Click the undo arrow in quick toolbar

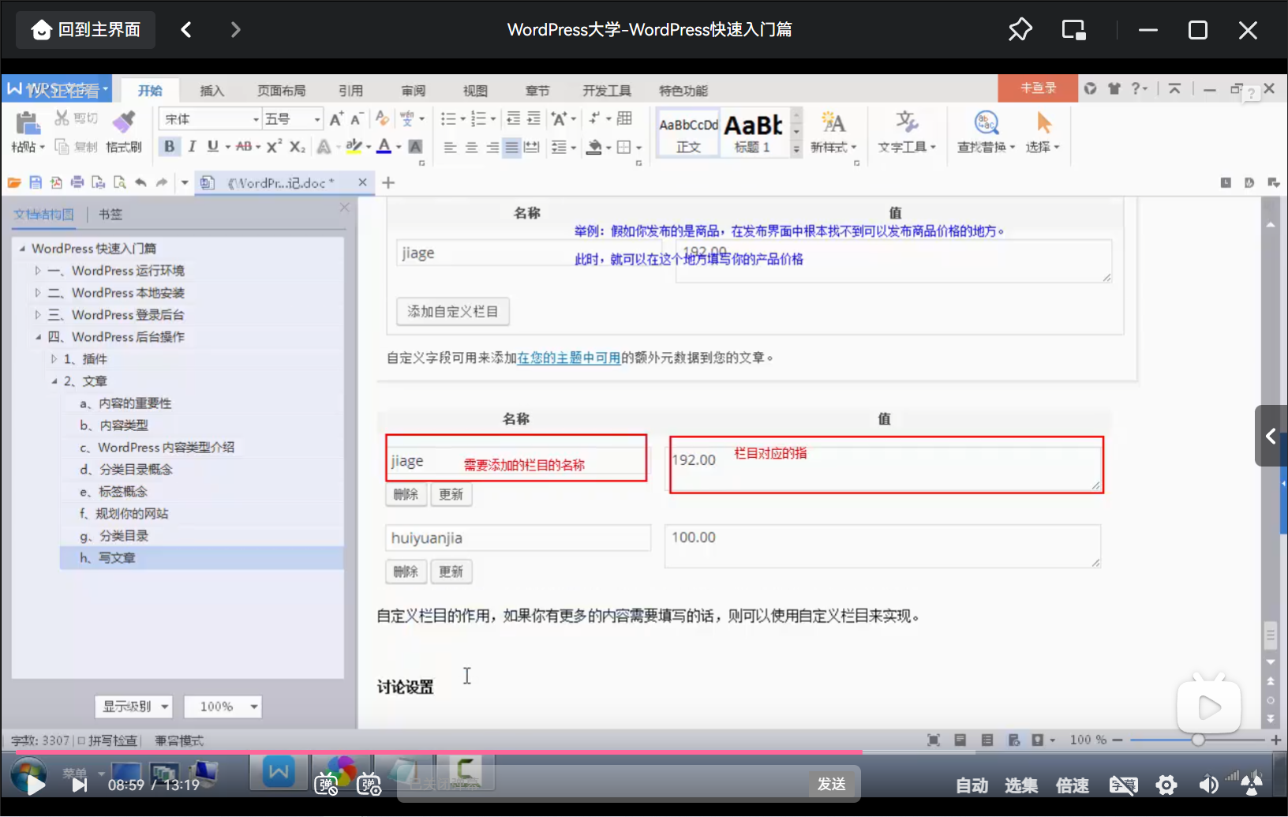click(x=140, y=183)
